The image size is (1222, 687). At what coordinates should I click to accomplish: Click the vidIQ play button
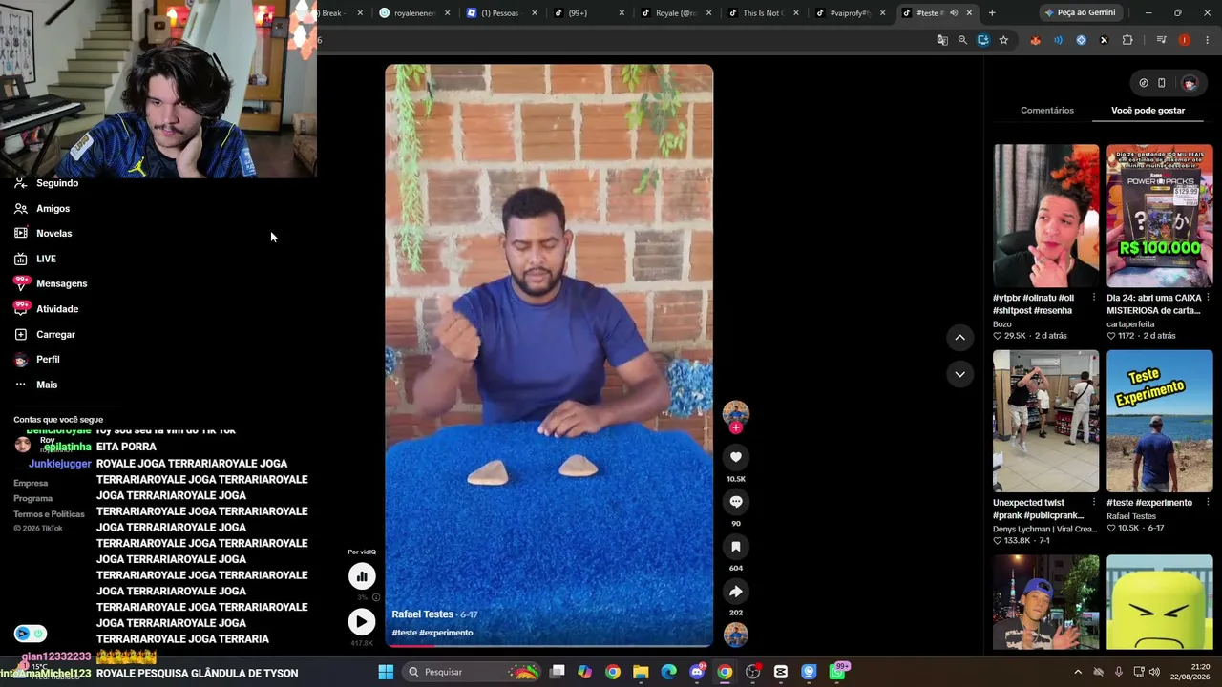point(362,622)
